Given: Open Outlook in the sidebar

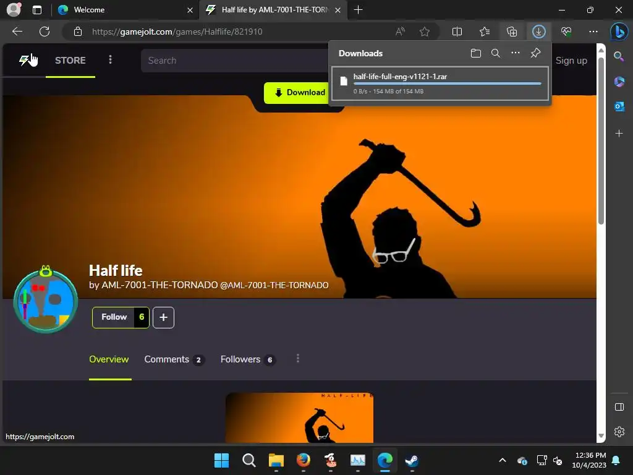Looking at the screenshot, I should (x=619, y=106).
